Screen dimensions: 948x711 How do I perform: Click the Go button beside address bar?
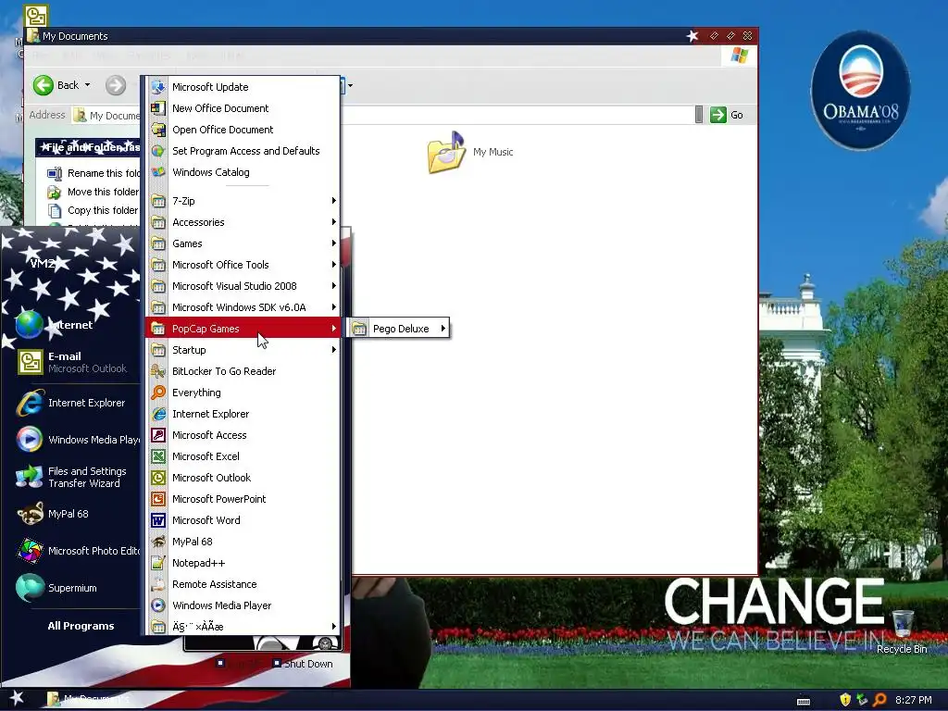727,115
